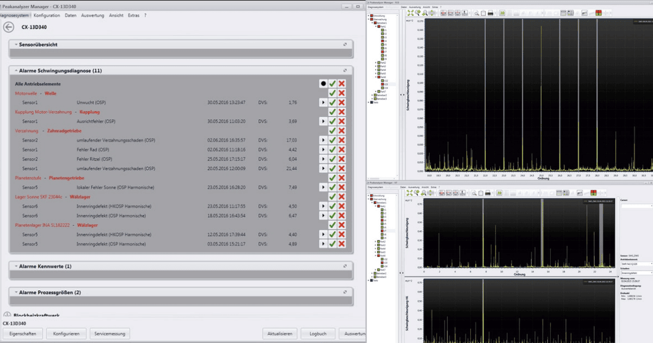The width and height of the screenshot is (653, 343).
Task: Click clipboard copy icon in V7 toolbar
Action: [482, 193]
